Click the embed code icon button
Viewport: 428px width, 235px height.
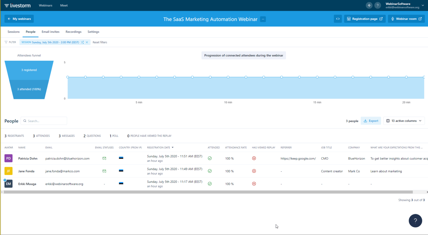pos(338,19)
